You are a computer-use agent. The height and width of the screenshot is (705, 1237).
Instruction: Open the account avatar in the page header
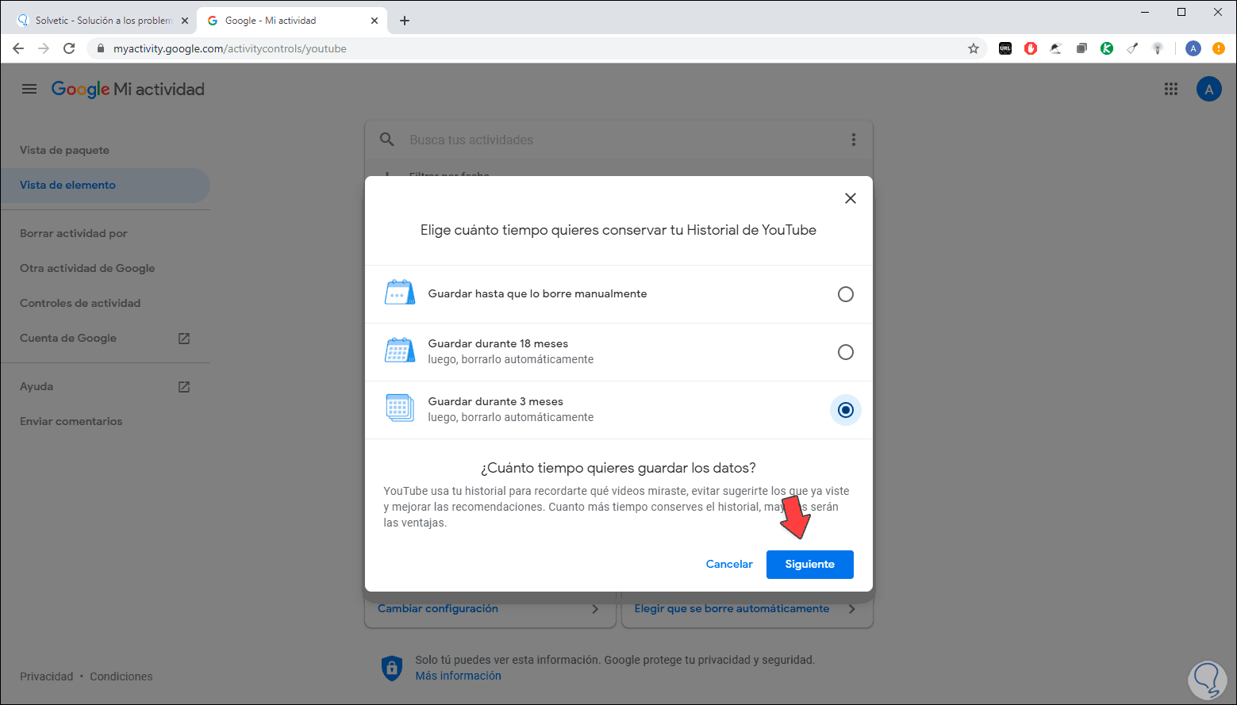[x=1208, y=89]
